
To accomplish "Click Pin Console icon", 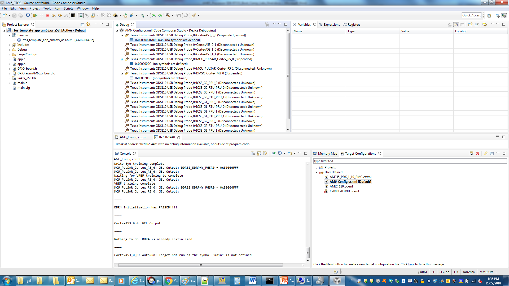I will pos(273,154).
